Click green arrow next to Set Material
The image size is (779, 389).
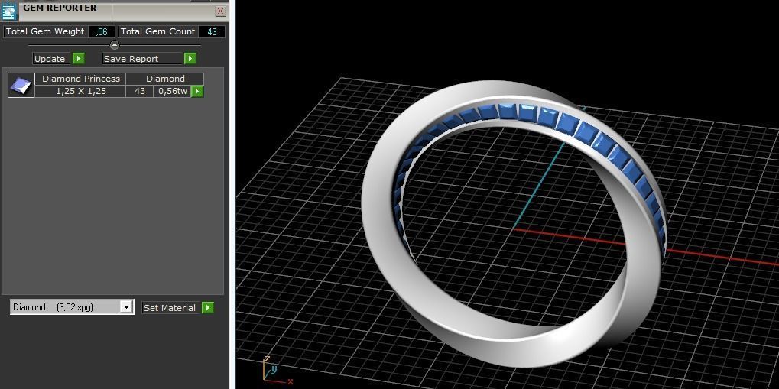coord(208,307)
